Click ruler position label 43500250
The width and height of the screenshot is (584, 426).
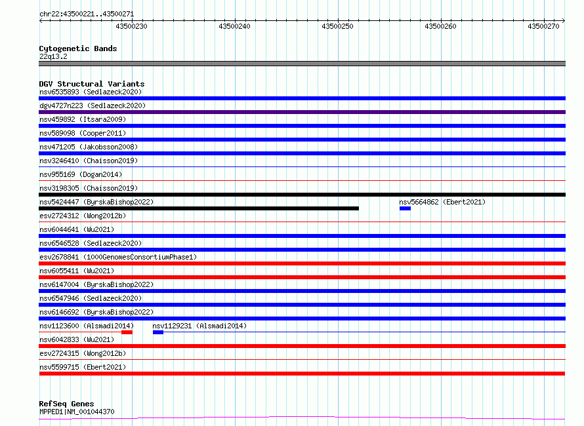coord(337,26)
